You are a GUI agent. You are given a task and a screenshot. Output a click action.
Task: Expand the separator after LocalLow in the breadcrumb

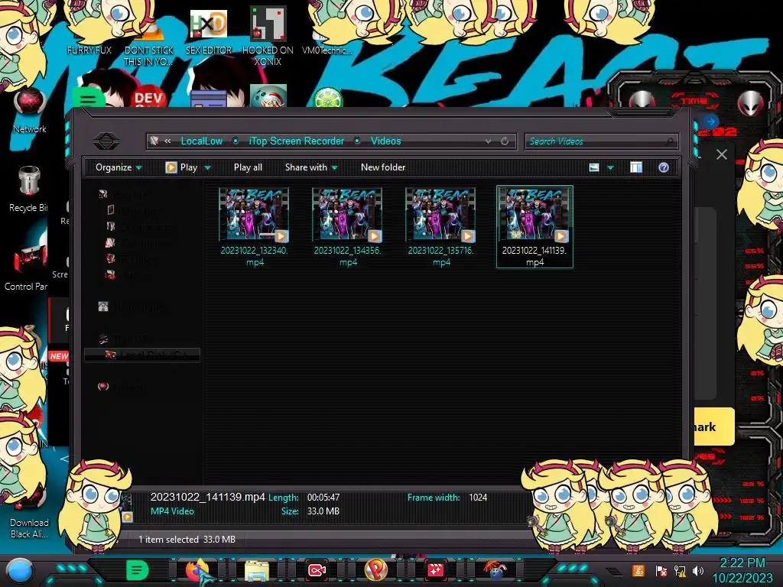pyautogui.click(x=236, y=141)
